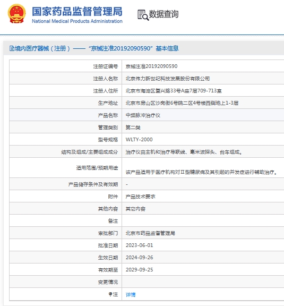
Task: Select the 生产地址 address value
Action: click(x=182, y=103)
